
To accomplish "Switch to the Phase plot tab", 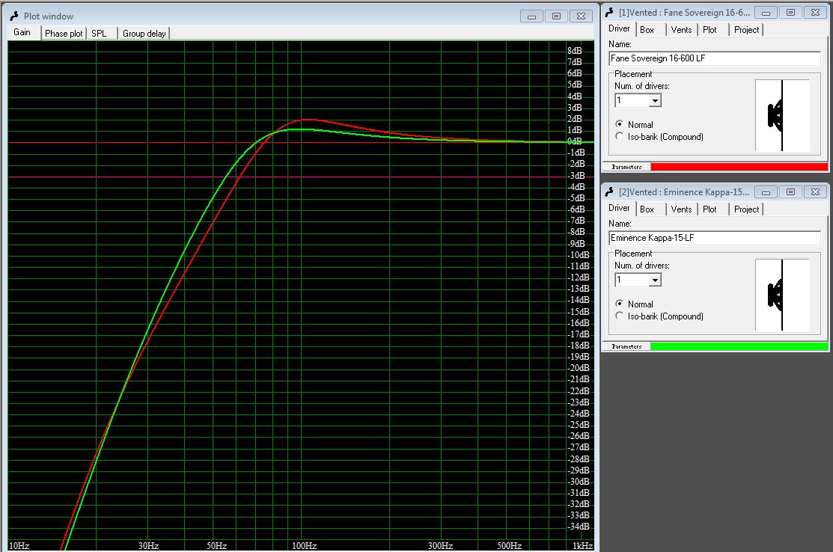I will point(64,33).
